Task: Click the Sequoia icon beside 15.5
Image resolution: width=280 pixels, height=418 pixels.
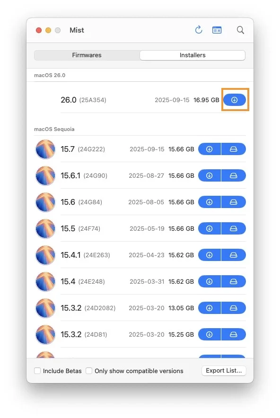Action: pyautogui.click(x=45, y=228)
